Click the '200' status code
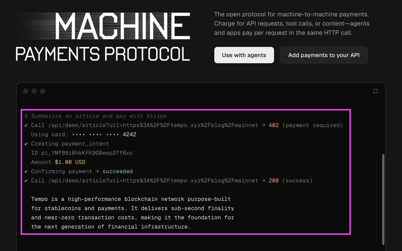Image resolution: width=402 pixels, height=251 pixels. (274, 180)
